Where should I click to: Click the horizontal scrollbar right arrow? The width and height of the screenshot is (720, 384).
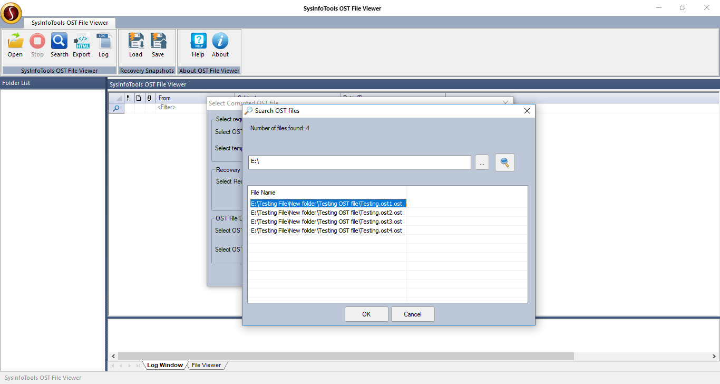point(715,356)
